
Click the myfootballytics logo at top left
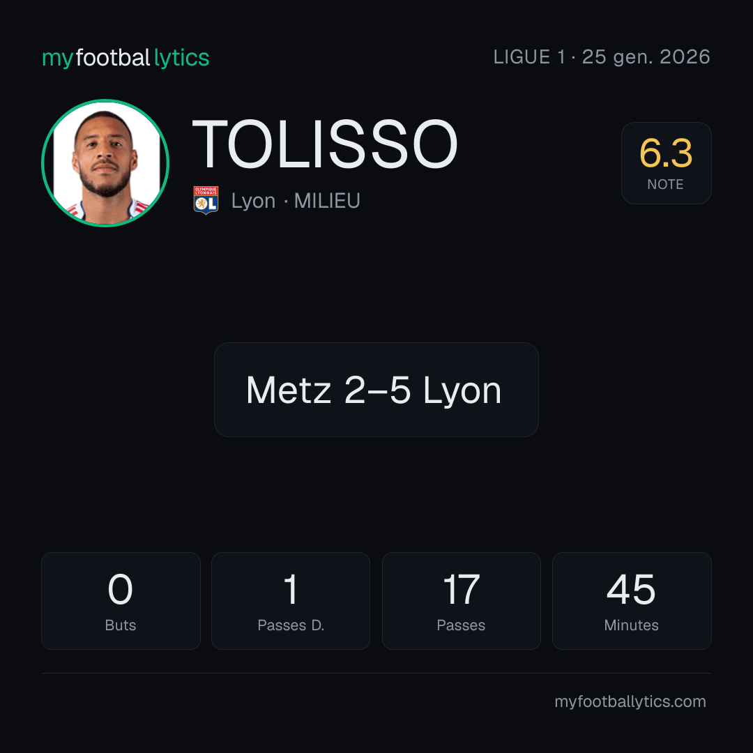(x=125, y=58)
